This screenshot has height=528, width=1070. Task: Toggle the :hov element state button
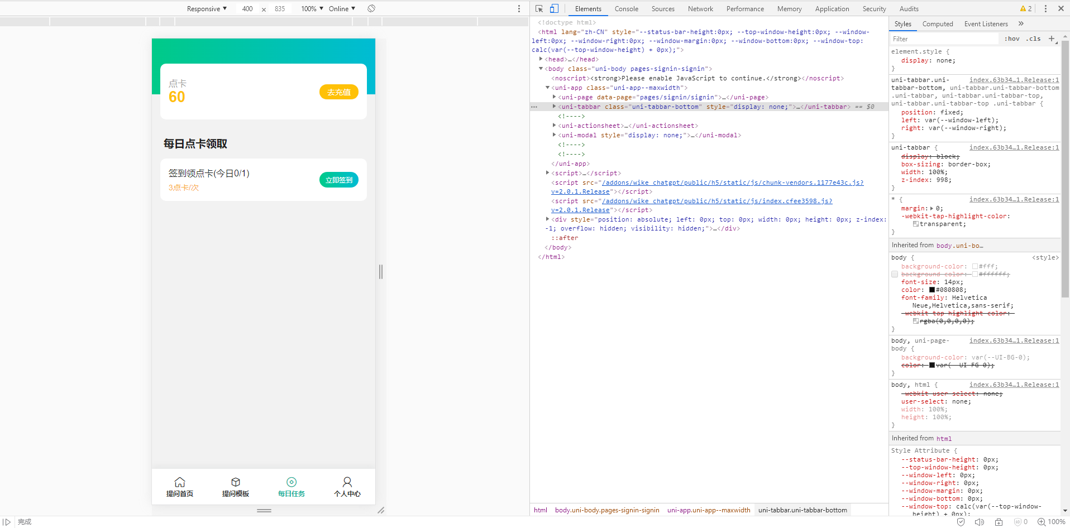pyautogui.click(x=1011, y=39)
